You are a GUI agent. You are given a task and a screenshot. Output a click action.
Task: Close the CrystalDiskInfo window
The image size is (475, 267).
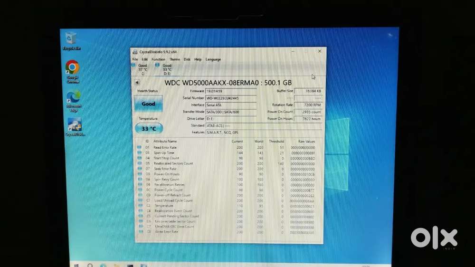(x=320, y=51)
